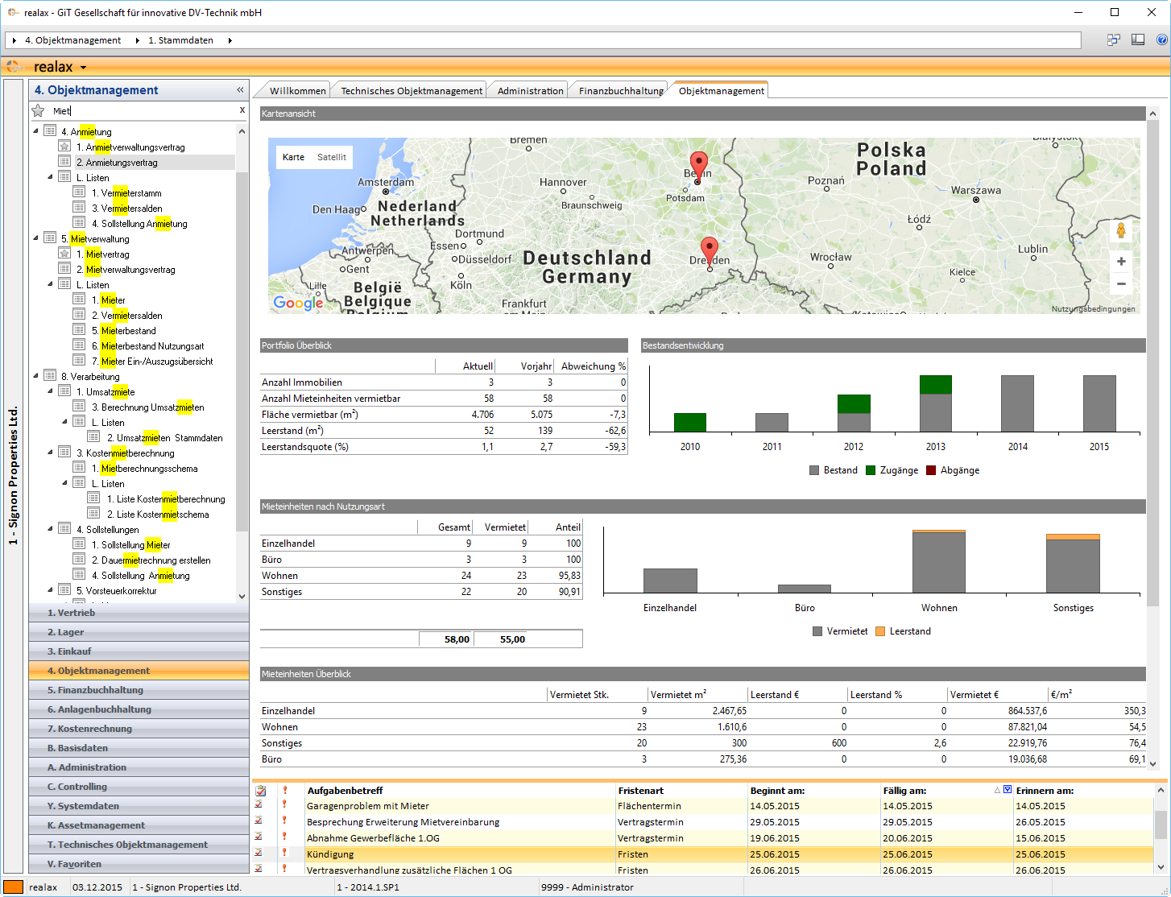Screen dimensions: 1171x897
Task: Collapse the 8. Verarbeitung tree node
Action: tap(35, 376)
